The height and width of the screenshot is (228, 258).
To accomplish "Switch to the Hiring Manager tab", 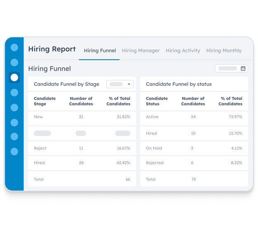I will (141, 51).
